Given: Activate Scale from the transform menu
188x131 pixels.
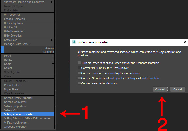Looking at the screenshot, I should click(x=27, y=64).
